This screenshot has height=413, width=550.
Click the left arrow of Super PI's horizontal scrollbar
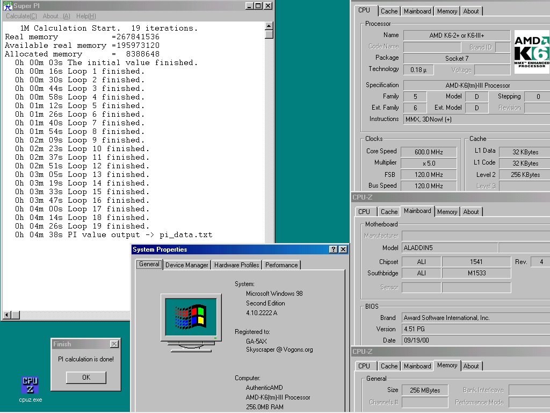click(6, 315)
